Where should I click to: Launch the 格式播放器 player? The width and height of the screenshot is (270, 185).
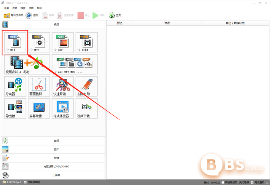click(x=63, y=108)
